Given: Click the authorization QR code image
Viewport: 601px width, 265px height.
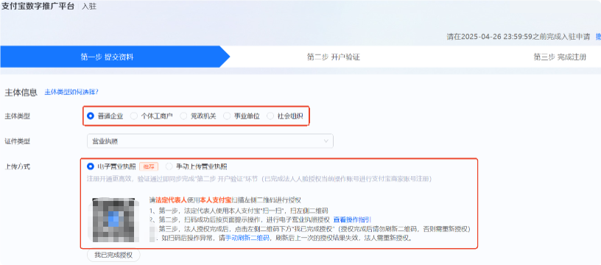Looking at the screenshot, I should tap(113, 220).
